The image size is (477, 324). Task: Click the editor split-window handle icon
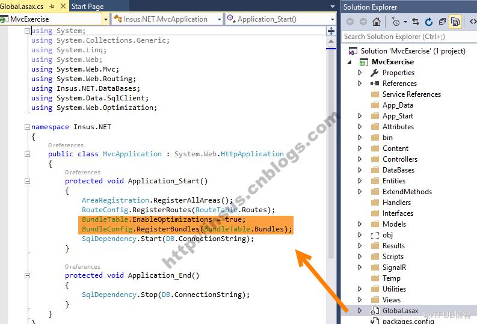331,31
